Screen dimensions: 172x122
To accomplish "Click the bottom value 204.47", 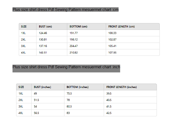I will 73,46.
